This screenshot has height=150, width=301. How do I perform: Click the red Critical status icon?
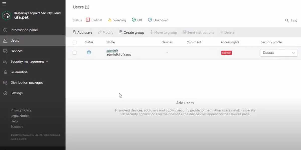coord(88,20)
